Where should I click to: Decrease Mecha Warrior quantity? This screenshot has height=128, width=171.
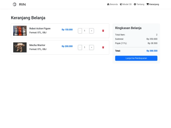[80, 47]
